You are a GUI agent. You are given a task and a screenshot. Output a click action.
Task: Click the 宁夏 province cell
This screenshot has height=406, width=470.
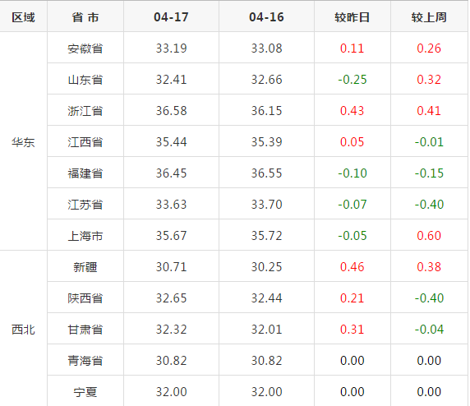pos(85,391)
